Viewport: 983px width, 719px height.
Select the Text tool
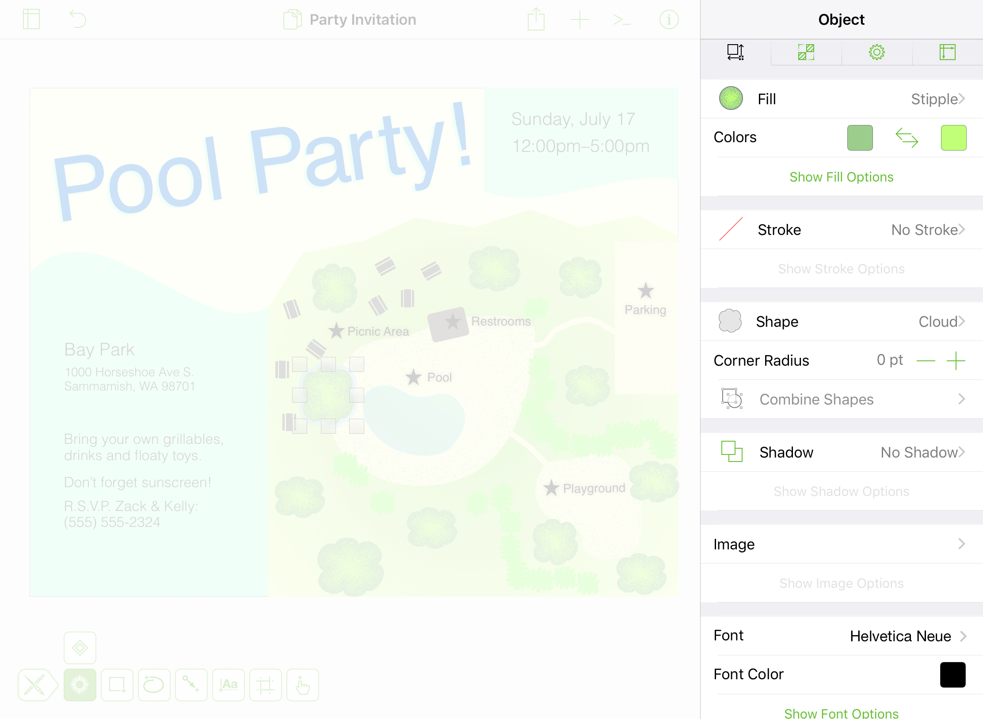(229, 685)
